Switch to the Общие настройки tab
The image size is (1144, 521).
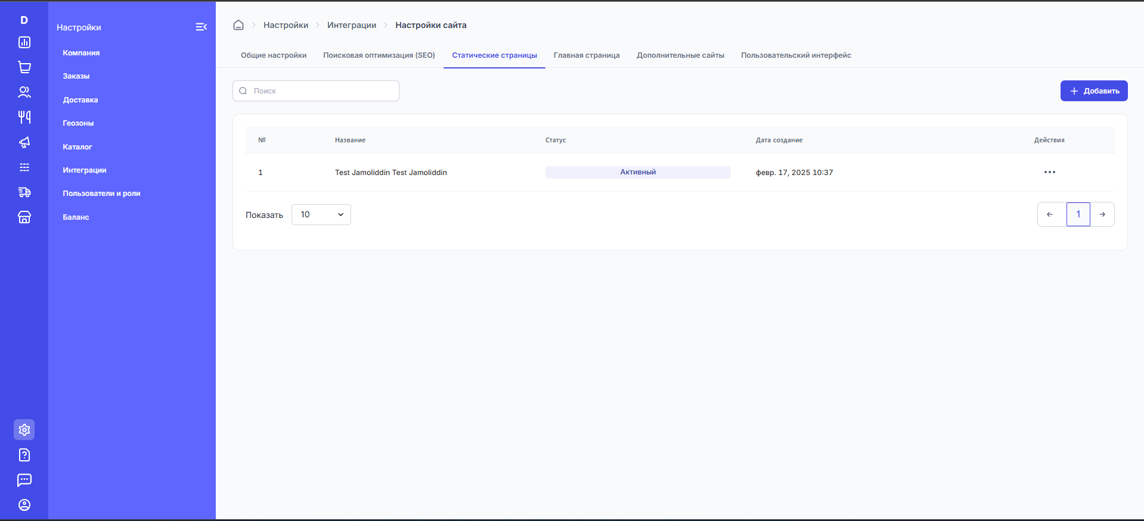(274, 55)
